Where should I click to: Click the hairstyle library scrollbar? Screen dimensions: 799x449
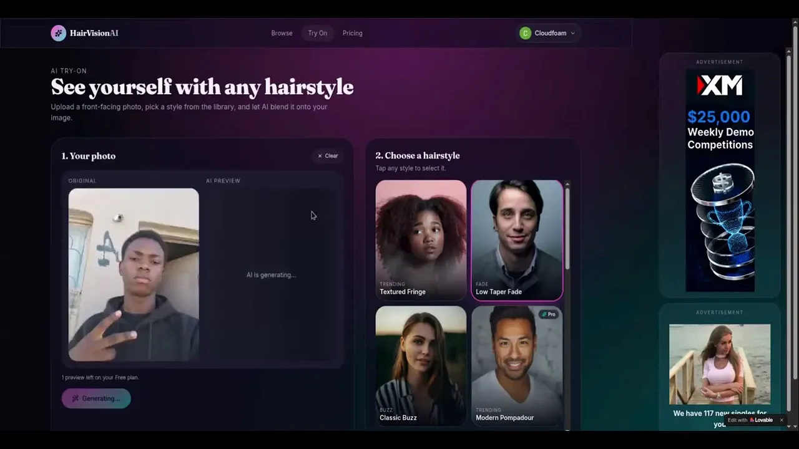click(x=567, y=228)
